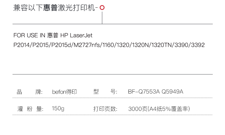Viewport: 225px width, 135px height.
Task: Click the heading 兼容以下惠普激光打印机
Action: click(x=56, y=8)
